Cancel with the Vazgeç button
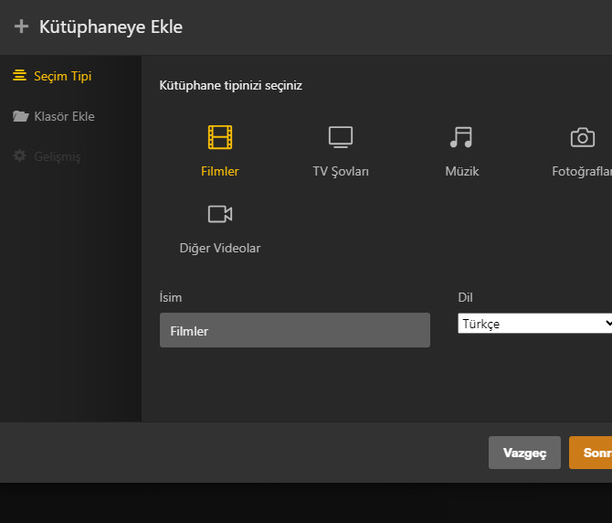Screen dimensions: 612x523 pos(524,453)
